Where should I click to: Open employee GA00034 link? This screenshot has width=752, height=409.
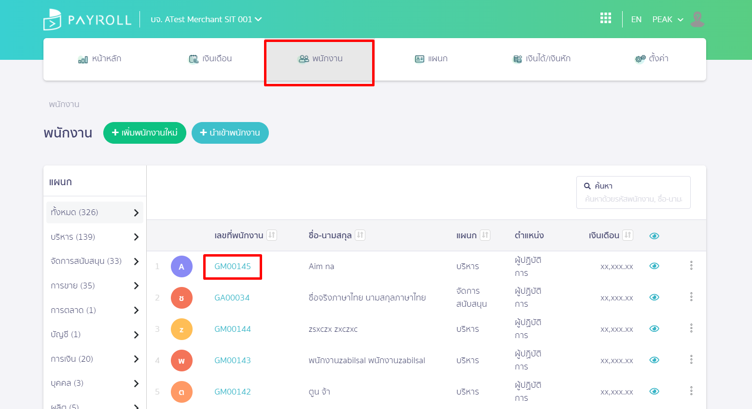(x=232, y=298)
